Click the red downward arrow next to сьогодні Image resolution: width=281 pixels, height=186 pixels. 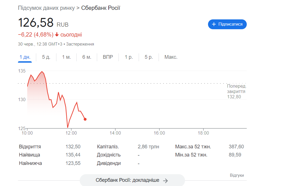pyautogui.click(x=57, y=34)
